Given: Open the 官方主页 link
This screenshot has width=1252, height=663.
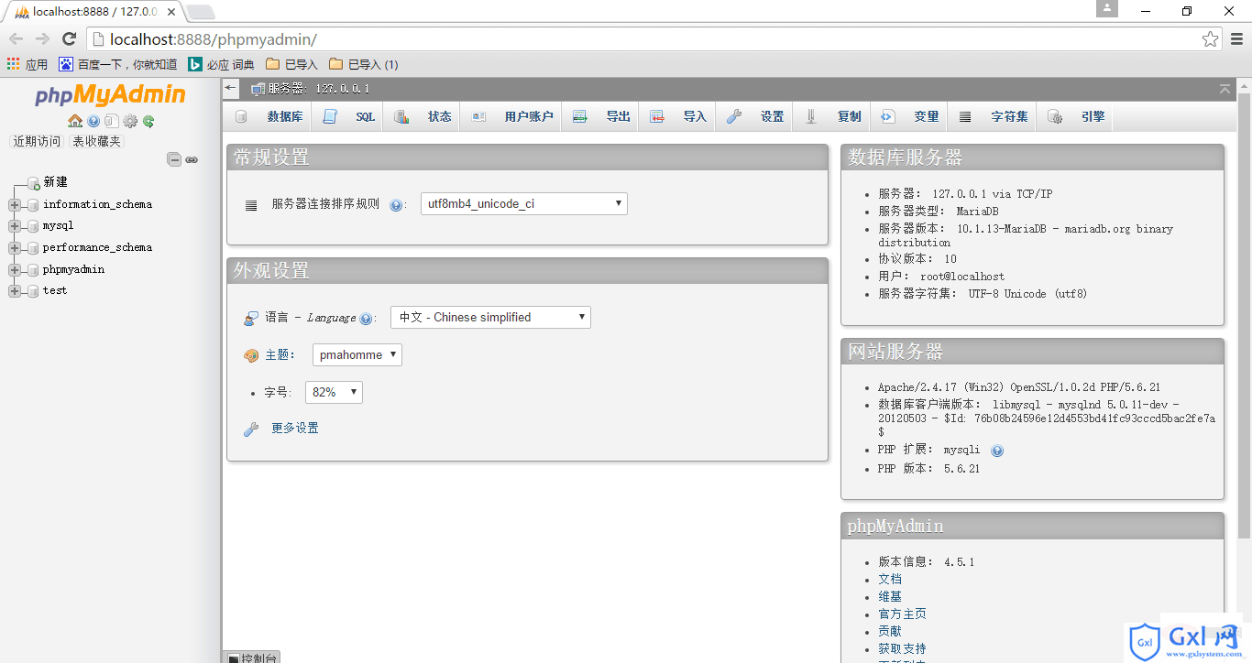Looking at the screenshot, I should click(902, 614).
